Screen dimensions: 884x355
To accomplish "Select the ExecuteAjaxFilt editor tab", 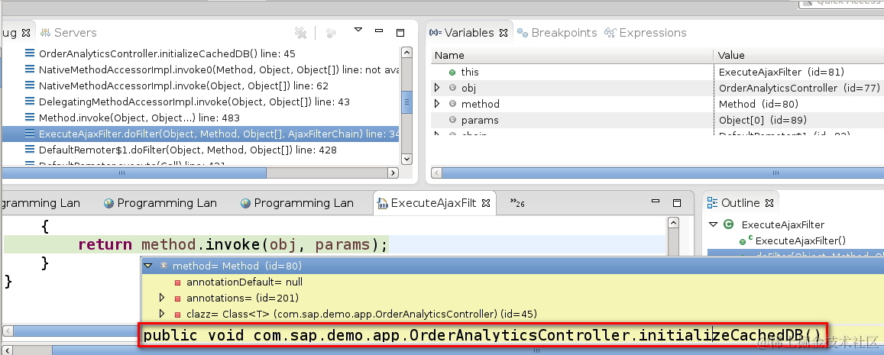I will click(433, 203).
